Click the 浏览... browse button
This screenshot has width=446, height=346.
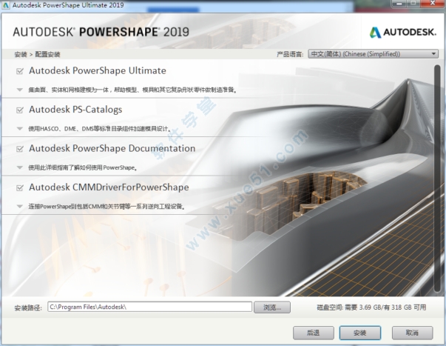[x=272, y=307]
